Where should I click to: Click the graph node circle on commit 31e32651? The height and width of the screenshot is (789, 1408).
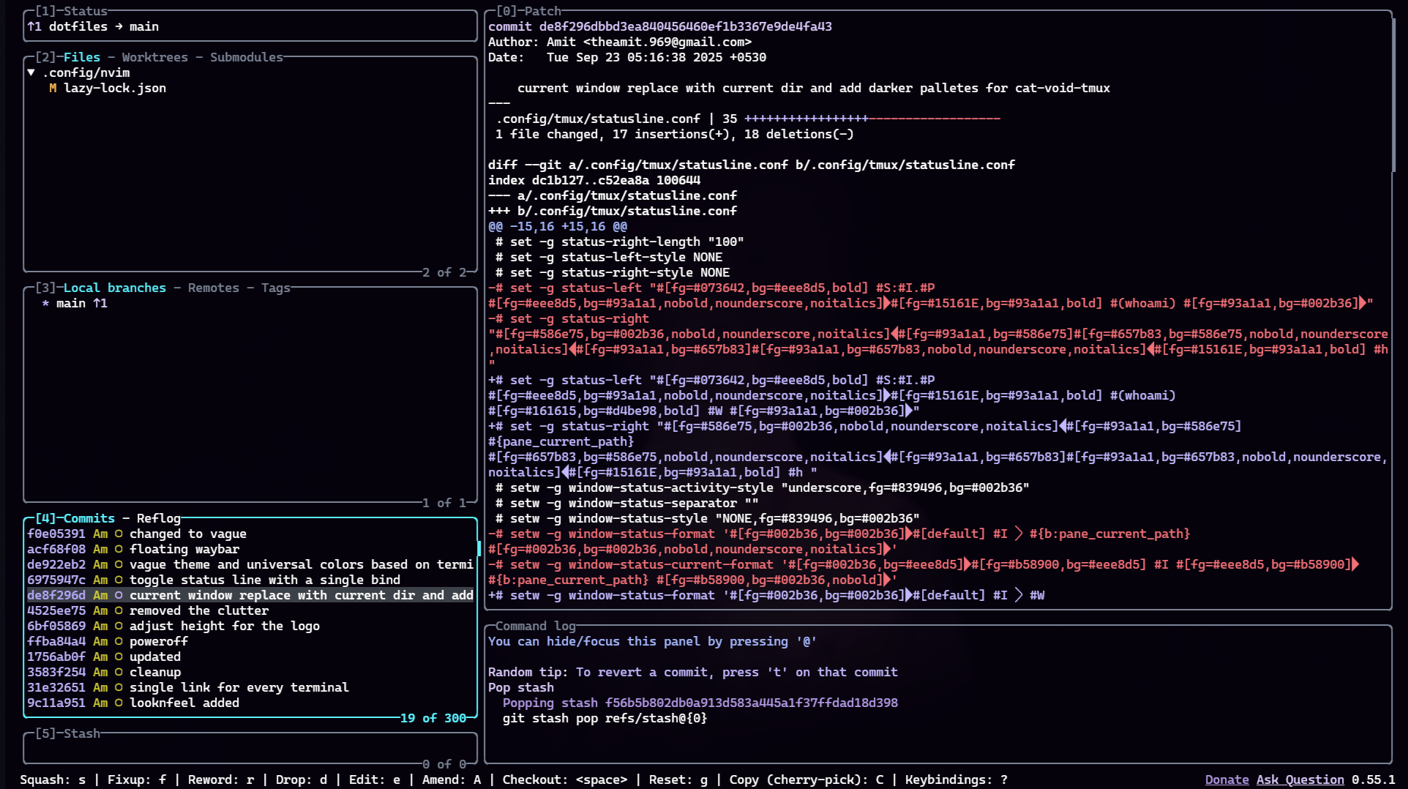(x=119, y=687)
